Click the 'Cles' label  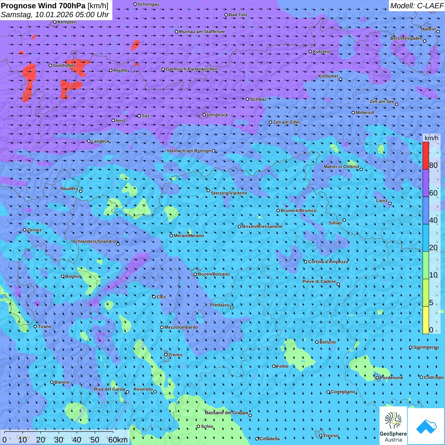click(161, 297)
